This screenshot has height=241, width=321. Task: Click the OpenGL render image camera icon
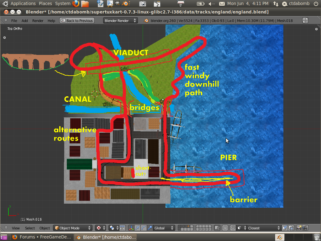299,228
